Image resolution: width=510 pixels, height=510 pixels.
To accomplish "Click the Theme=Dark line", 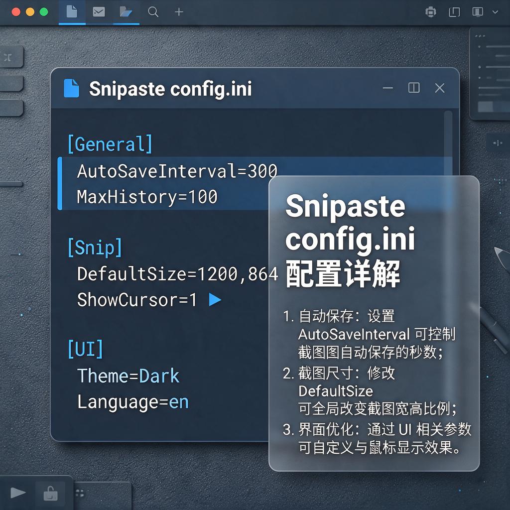I will pyautogui.click(x=128, y=376).
